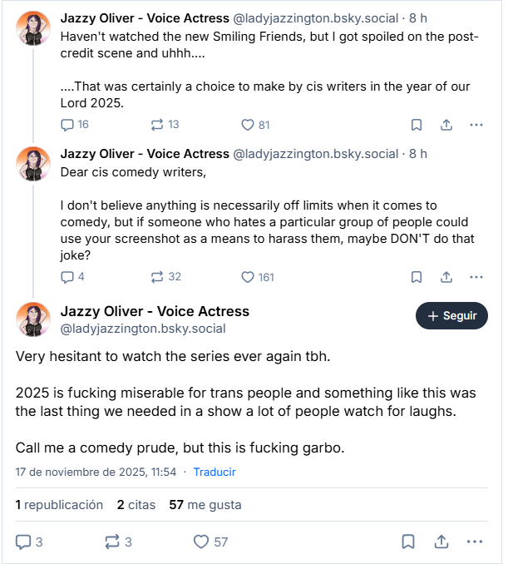View the 2 citas quotes list
Viewport: 508px width, 564px height.
[136, 504]
